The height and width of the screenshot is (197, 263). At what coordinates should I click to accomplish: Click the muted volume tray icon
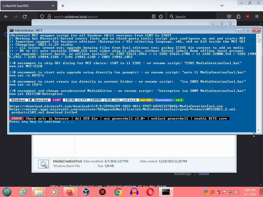point(237,192)
